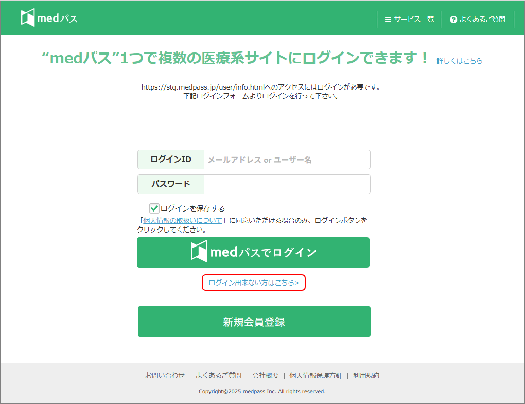
Task: Follow the 詳しくはこちら link
Action: click(459, 61)
